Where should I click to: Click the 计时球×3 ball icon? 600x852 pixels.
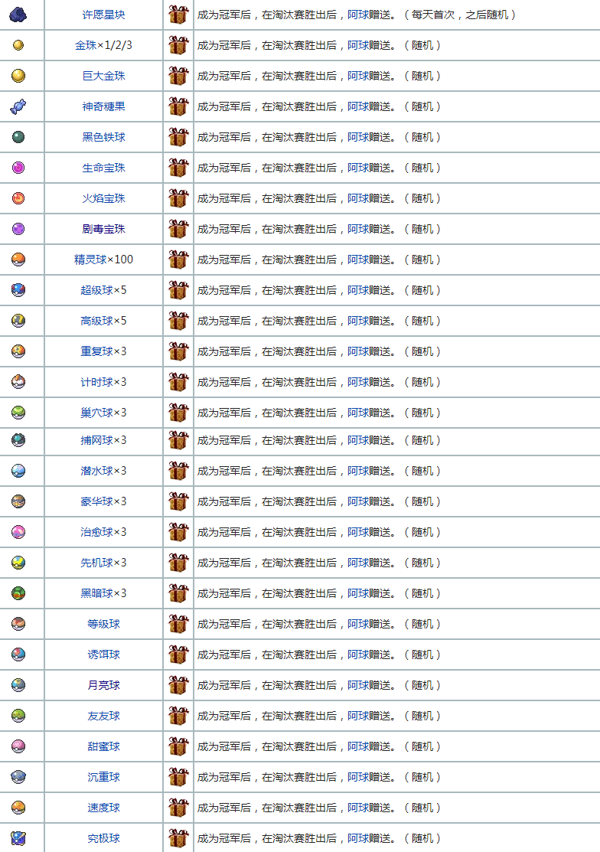point(18,382)
